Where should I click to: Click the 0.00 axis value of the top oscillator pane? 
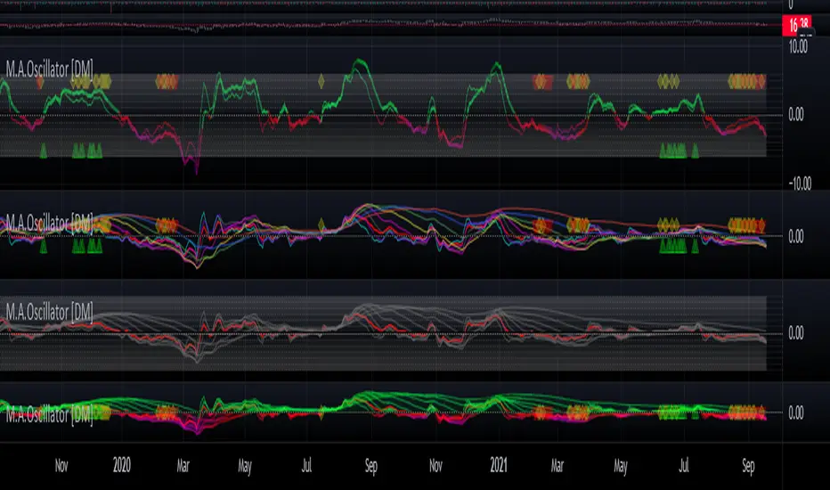[795, 114]
